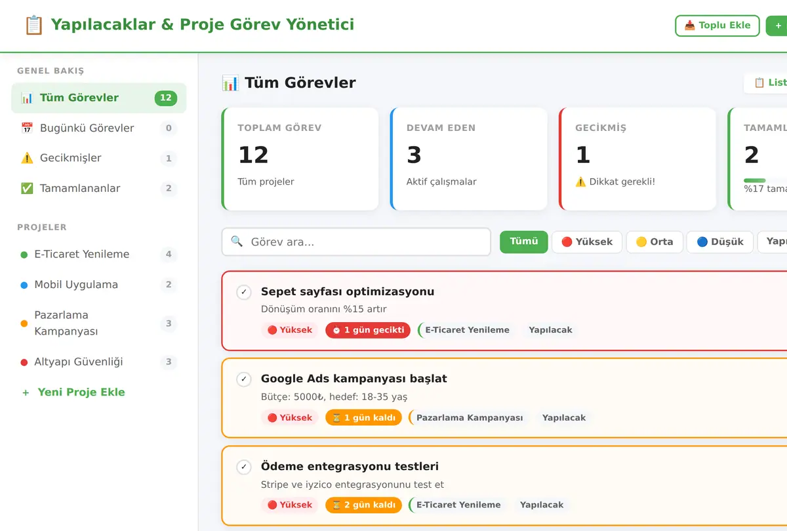The width and height of the screenshot is (787, 531).
Task: Click the clock icon in 1 gün gecikti badge
Action: pyautogui.click(x=336, y=330)
